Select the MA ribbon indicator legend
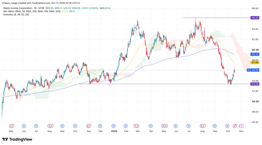 pos(32,11)
